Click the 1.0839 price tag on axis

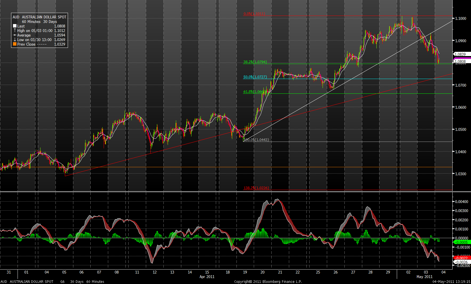coord(460,54)
